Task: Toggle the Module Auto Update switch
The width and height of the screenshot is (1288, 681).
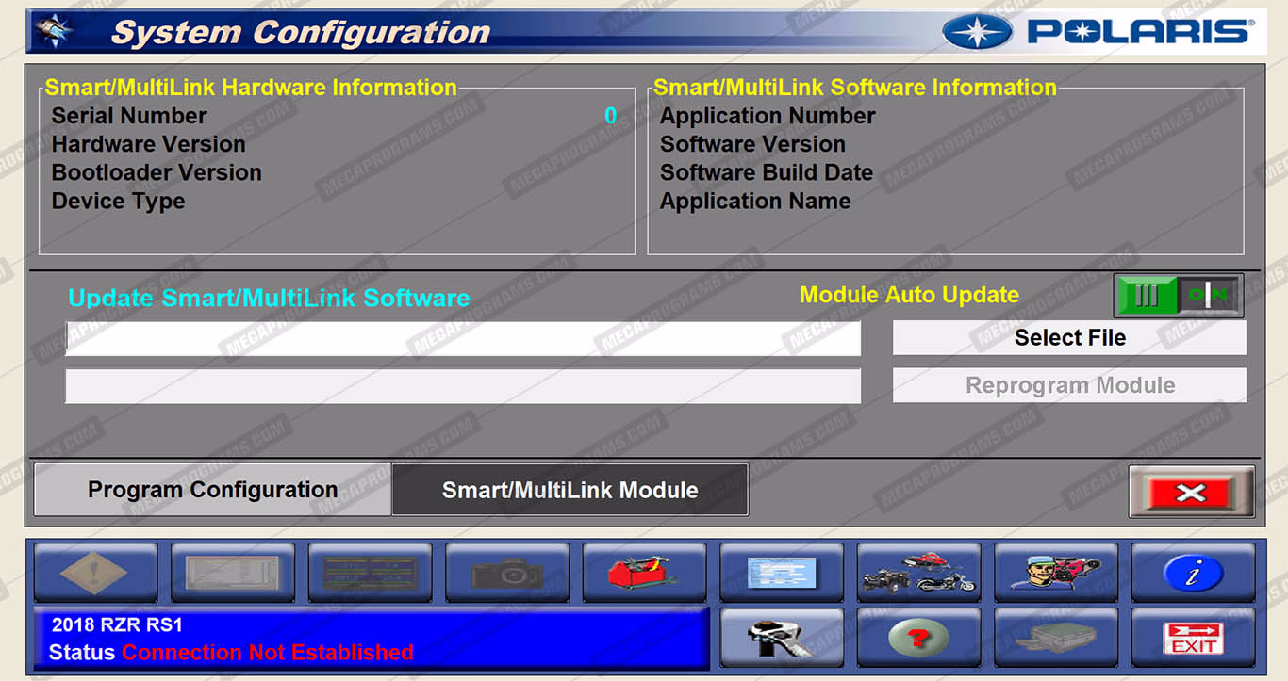Action: (1179, 296)
